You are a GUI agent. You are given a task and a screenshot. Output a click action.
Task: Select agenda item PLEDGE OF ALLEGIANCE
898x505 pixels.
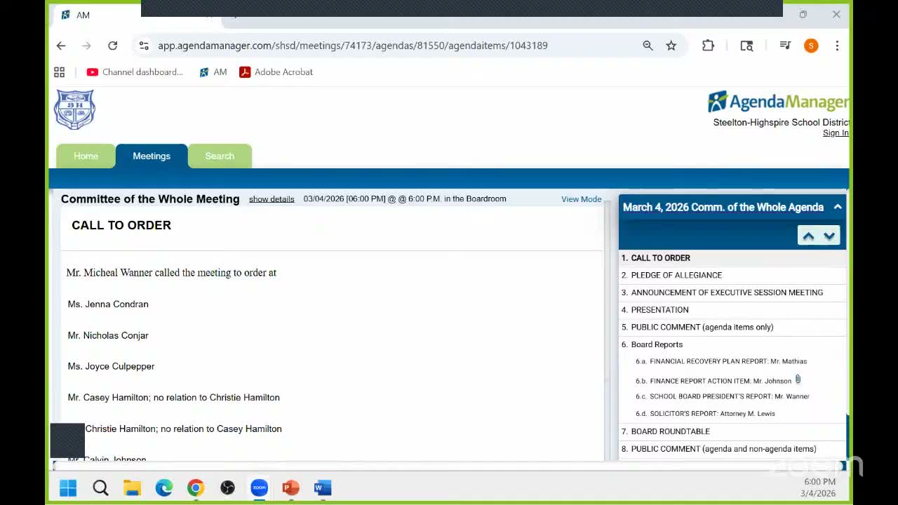(732, 275)
